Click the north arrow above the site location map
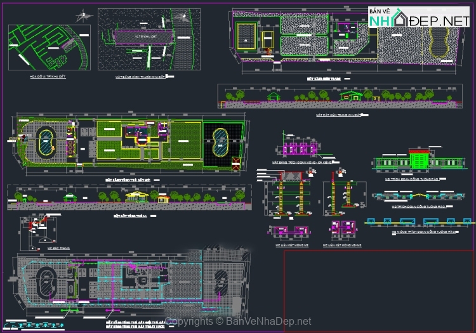Image resolution: width=476 pixels, height=333 pixels. click(x=82, y=15)
